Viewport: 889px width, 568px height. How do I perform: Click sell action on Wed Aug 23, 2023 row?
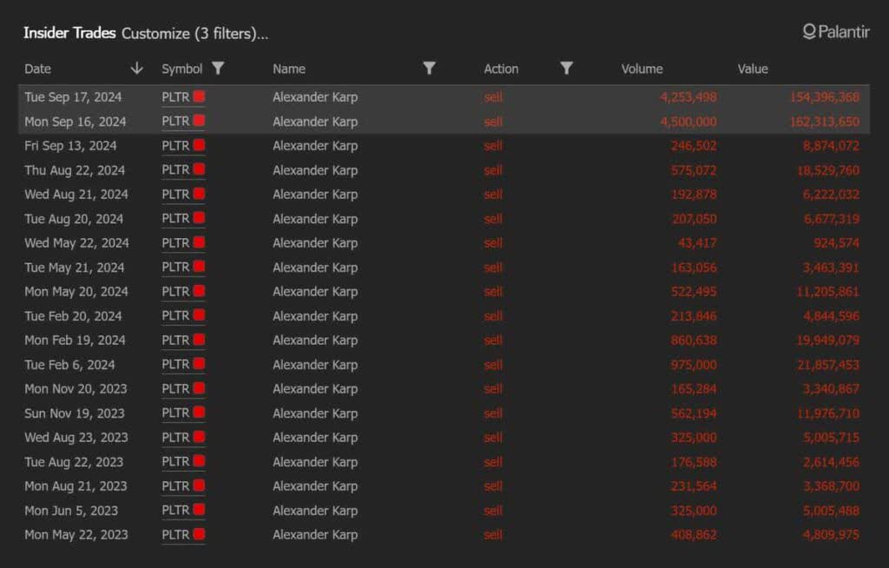click(493, 438)
